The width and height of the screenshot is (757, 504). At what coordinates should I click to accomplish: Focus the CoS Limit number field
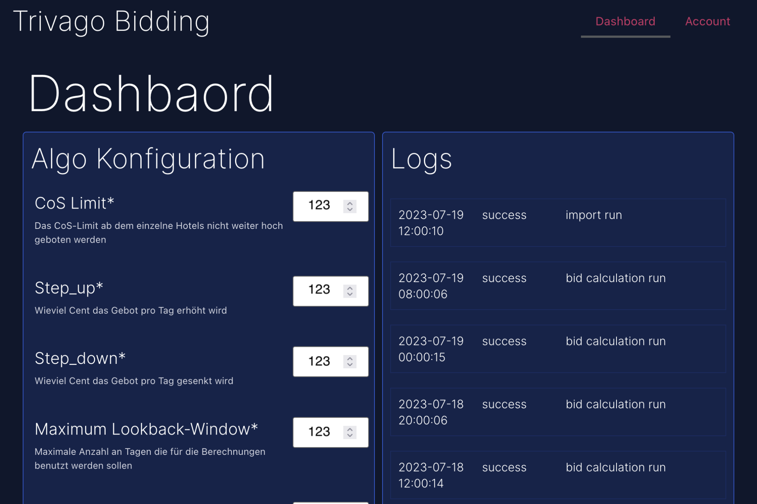point(319,206)
